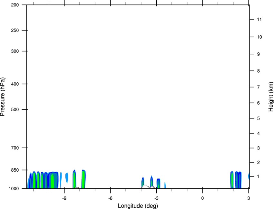
Task: Click the 400 pressure tick label
Action: tap(15, 84)
